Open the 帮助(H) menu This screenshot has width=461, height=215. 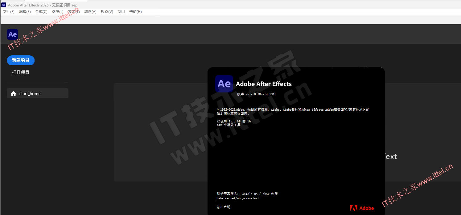pos(135,12)
